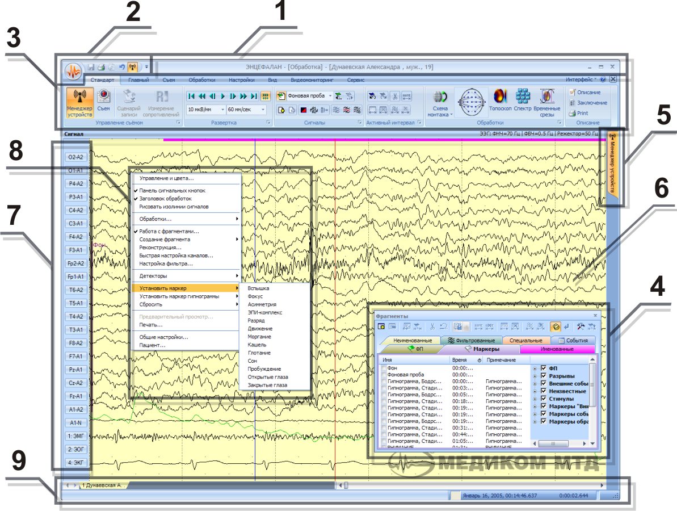Open the Фоновая проба signal dropdown
This screenshot has width=677, height=511.
pyautogui.click(x=330, y=96)
